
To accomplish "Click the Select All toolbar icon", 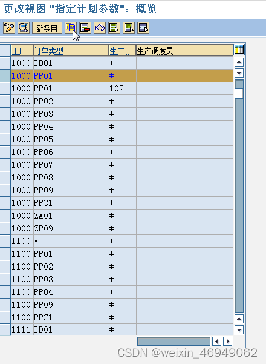I will 114,28.
